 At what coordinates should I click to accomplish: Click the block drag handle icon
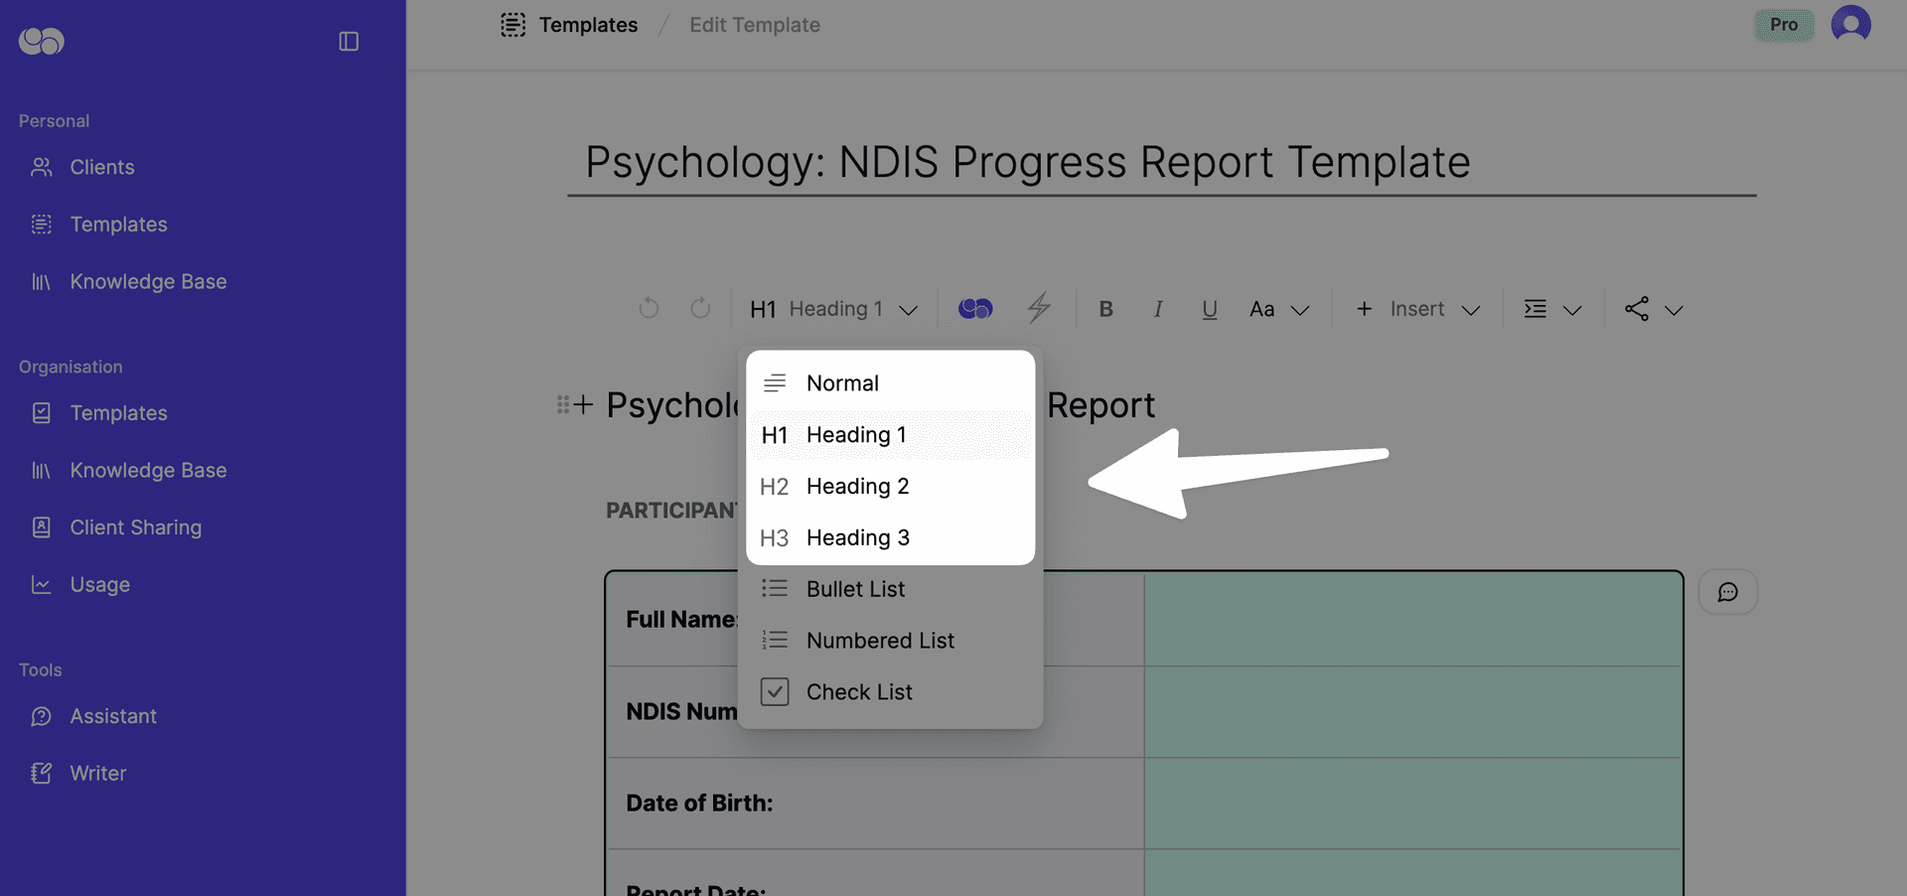pos(563,405)
